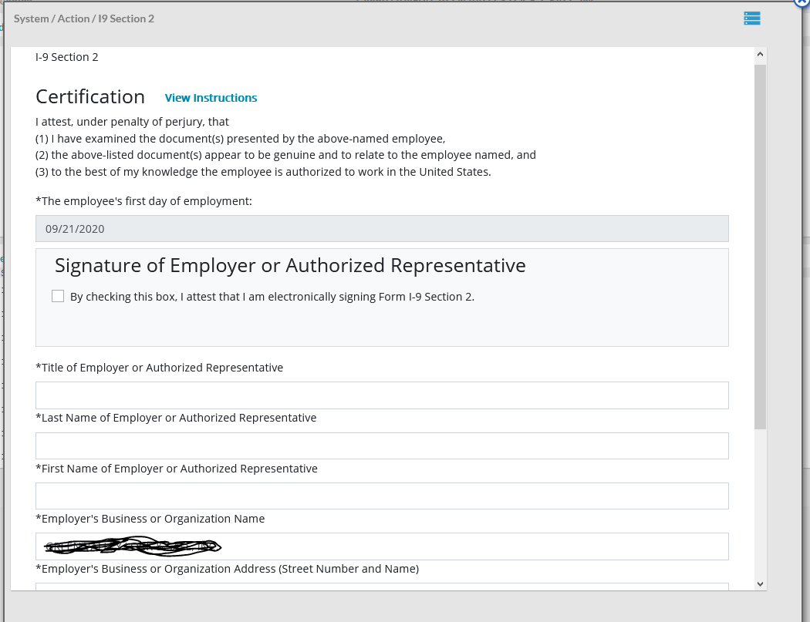Image resolution: width=810 pixels, height=622 pixels.
Task: Focus the Title of Employer input field
Action: coord(382,395)
